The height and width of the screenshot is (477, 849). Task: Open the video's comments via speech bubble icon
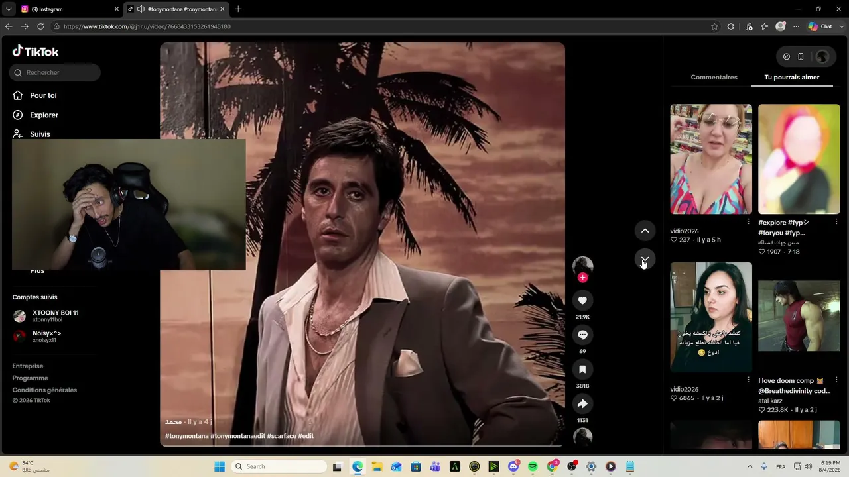pos(582,335)
